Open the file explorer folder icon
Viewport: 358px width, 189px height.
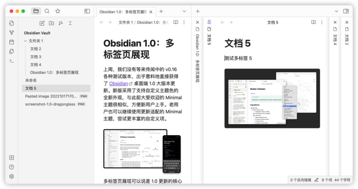click(x=36, y=11)
